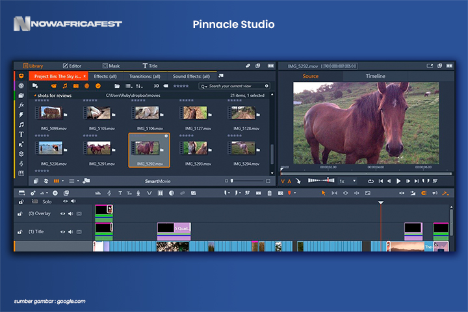Expand the list view options arrow

click(78, 181)
